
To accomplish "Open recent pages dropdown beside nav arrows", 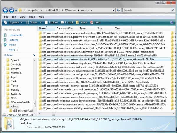I will [x=16, y=10].
